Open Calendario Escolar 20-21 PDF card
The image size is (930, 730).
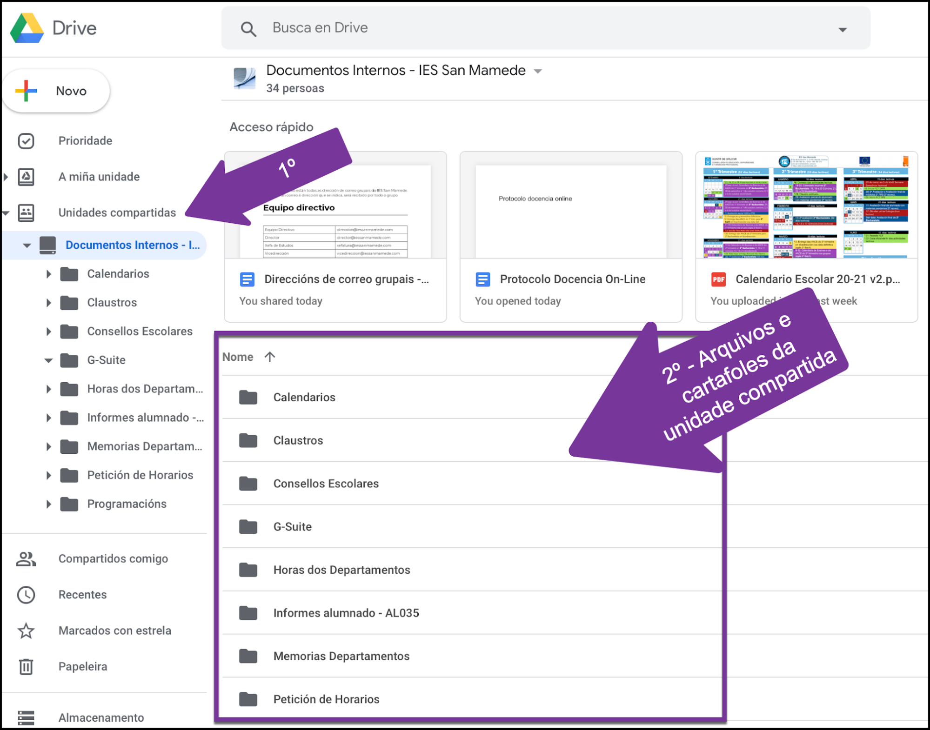(x=806, y=236)
